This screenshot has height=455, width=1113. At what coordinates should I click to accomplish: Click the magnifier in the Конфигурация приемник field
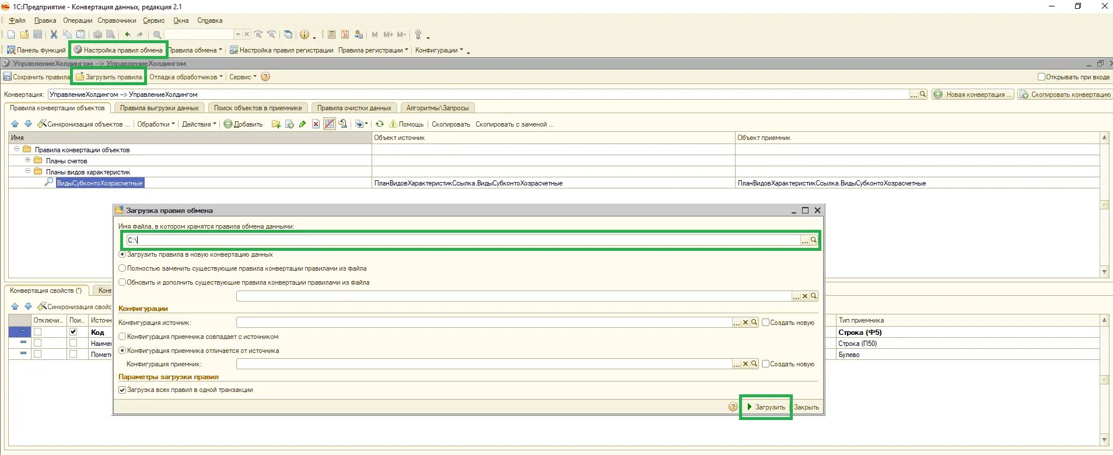(x=754, y=363)
